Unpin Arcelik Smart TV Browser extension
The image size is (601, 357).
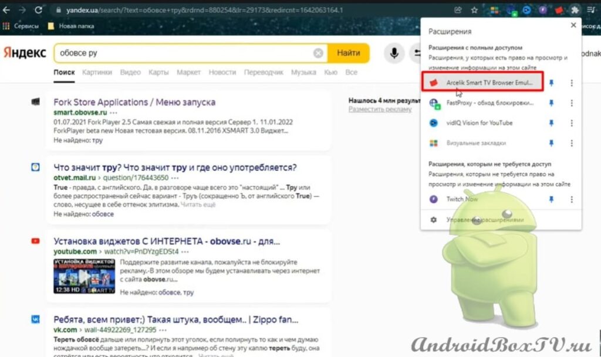(x=551, y=83)
